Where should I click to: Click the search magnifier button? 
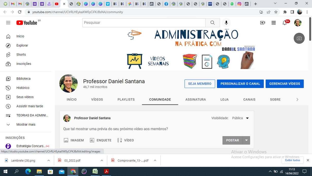pyautogui.click(x=213, y=23)
